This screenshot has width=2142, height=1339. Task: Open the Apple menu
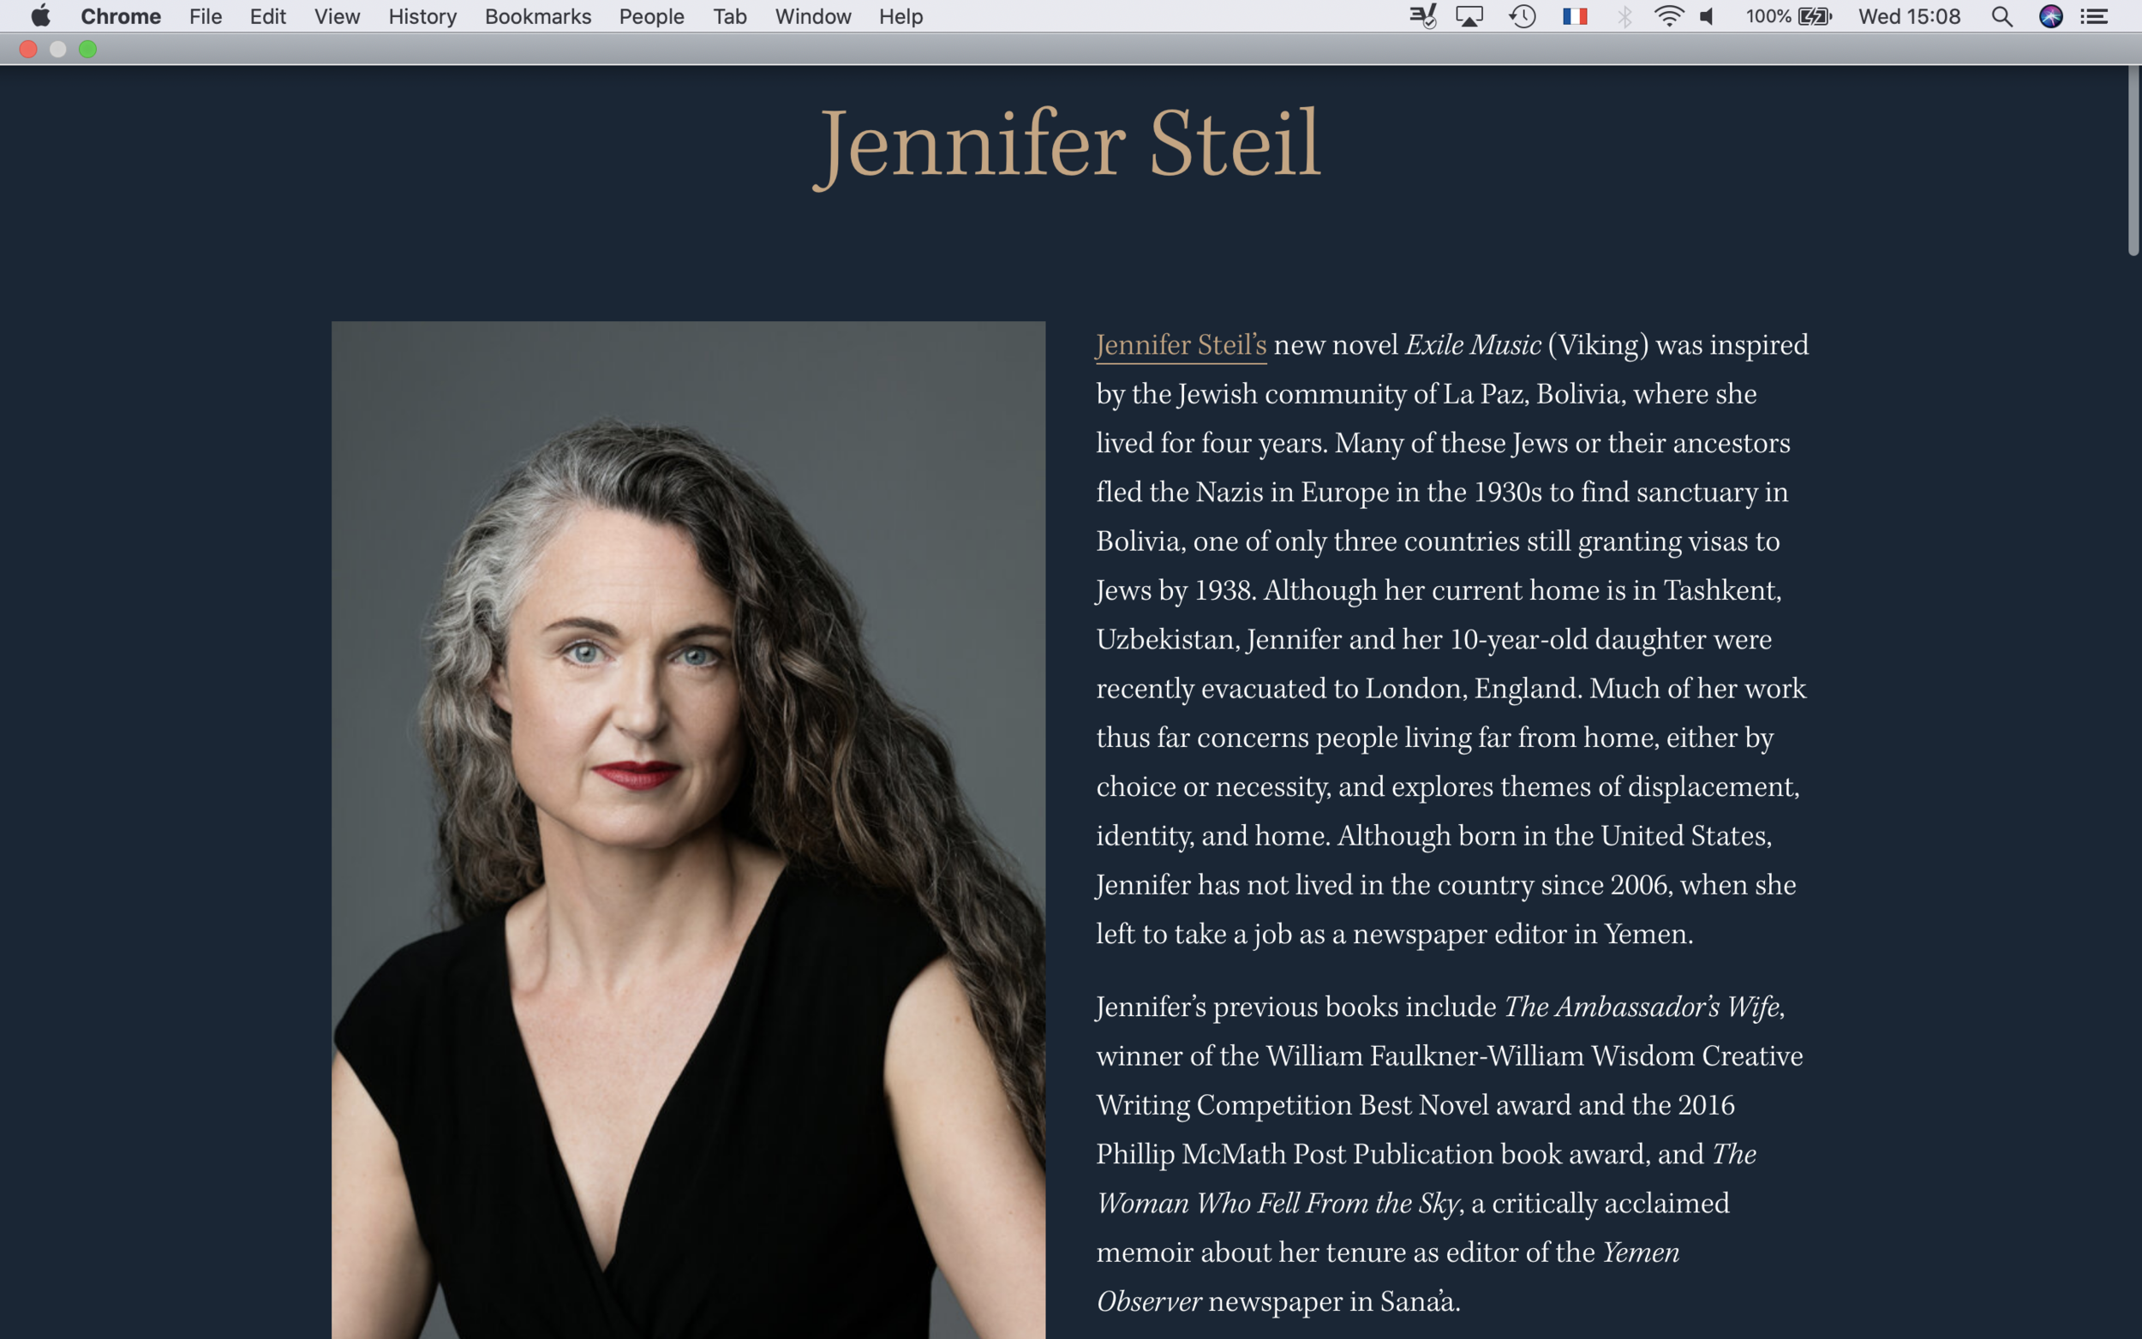click(x=41, y=16)
